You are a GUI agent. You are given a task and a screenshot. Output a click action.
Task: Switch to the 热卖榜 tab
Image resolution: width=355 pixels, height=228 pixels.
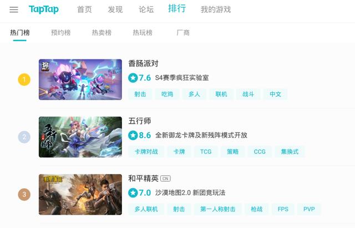(x=102, y=33)
